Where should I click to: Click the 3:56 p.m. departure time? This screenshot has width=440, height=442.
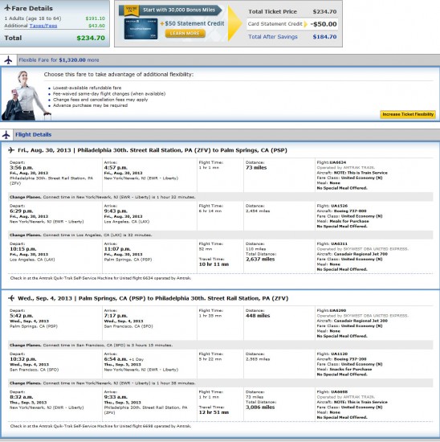pyautogui.click(x=22, y=168)
